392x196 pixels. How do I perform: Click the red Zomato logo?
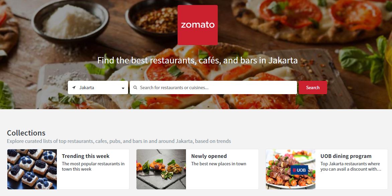click(197, 25)
